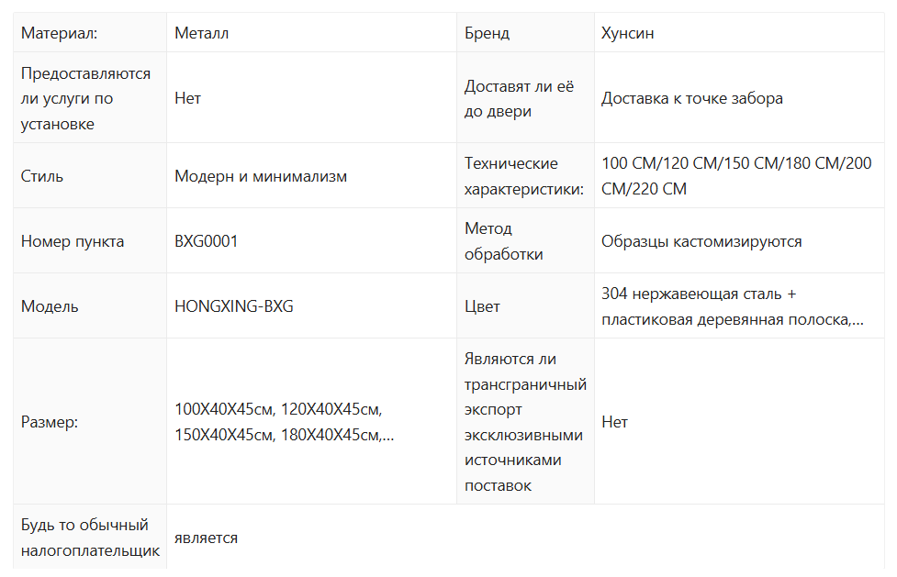Click the 'Материал:' label cell
The height and width of the screenshot is (577, 897).
(x=59, y=33)
